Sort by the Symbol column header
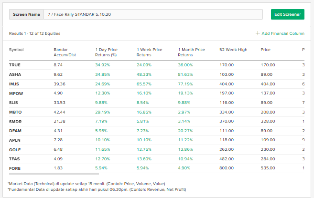This screenshot has height=198, width=314. (x=16, y=50)
